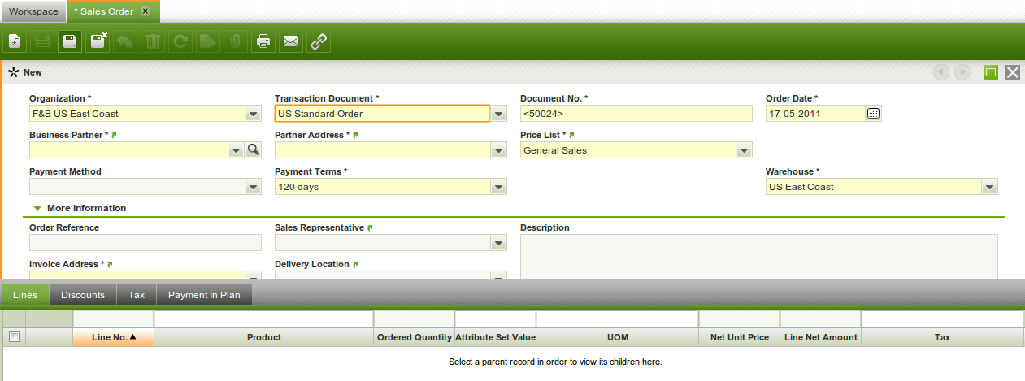Switch to the Workspace tab
The height and width of the screenshot is (381, 1025).
point(33,11)
